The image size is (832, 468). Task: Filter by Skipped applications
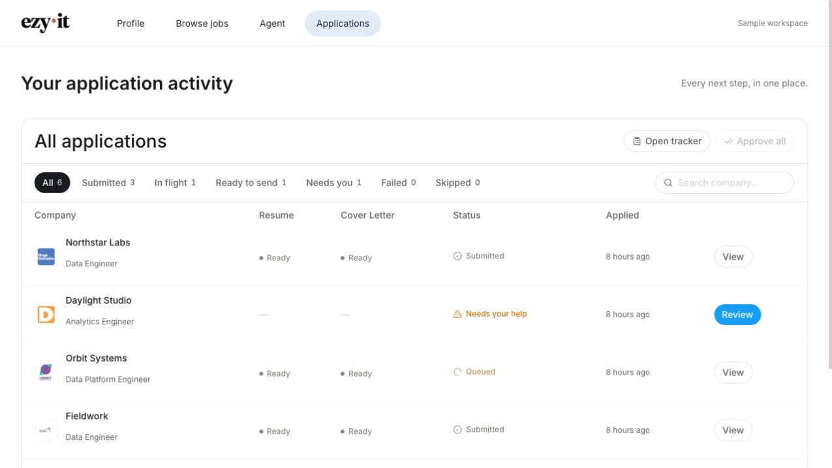457,183
